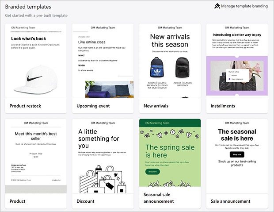Open the Installments template preview

237,61
